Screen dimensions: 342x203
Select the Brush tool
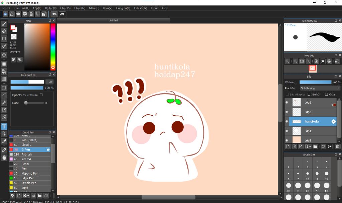4,24
